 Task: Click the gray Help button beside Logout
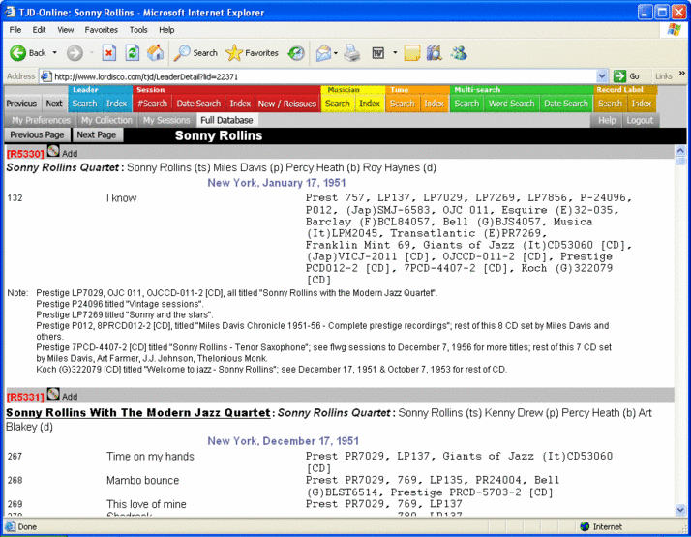click(x=607, y=120)
